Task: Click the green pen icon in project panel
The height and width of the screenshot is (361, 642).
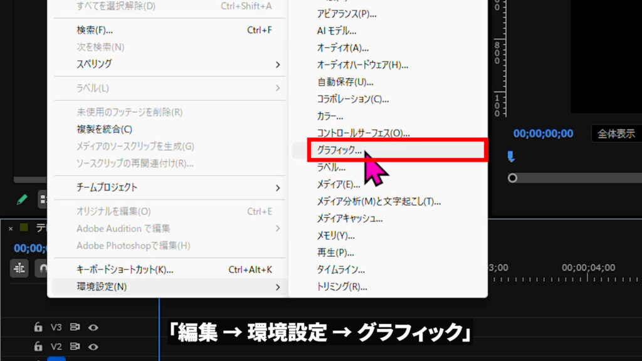Action: [22, 200]
